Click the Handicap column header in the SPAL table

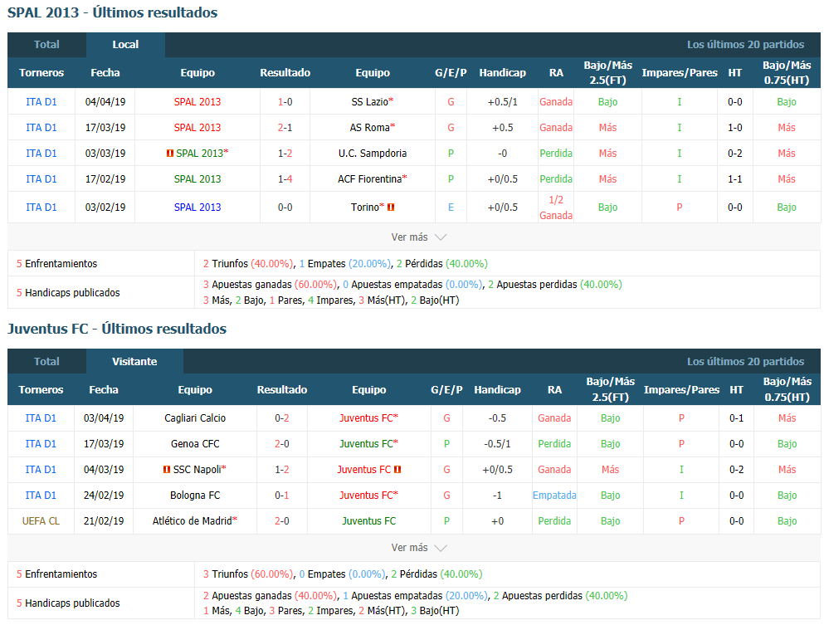[x=502, y=73]
